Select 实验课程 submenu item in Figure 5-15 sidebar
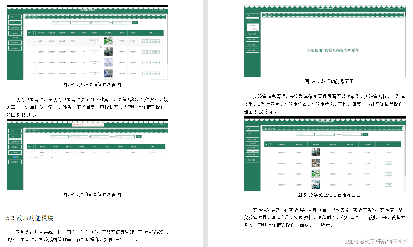This screenshot has width=413, height=247. [15, 38]
